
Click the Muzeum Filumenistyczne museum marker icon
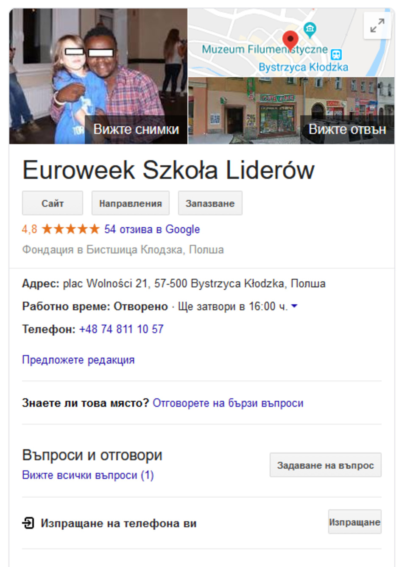point(310,29)
